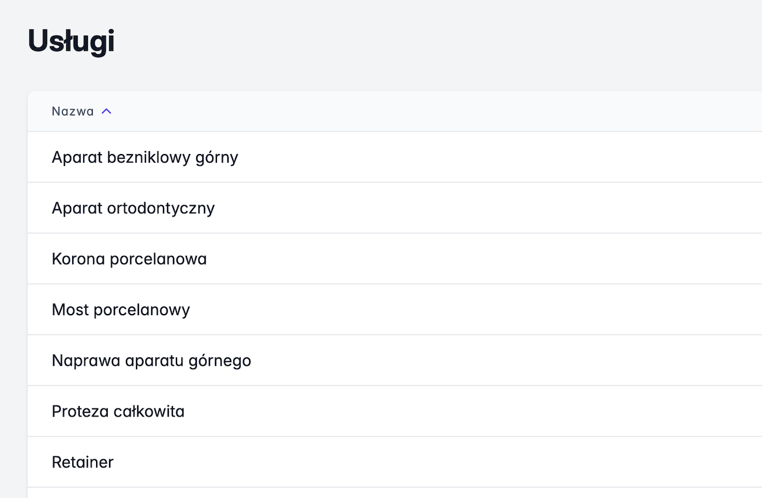This screenshot has width=762, height=498.
Task: Click blank row space right of Aparat bezniklowy górny
Action: [469, 158]
